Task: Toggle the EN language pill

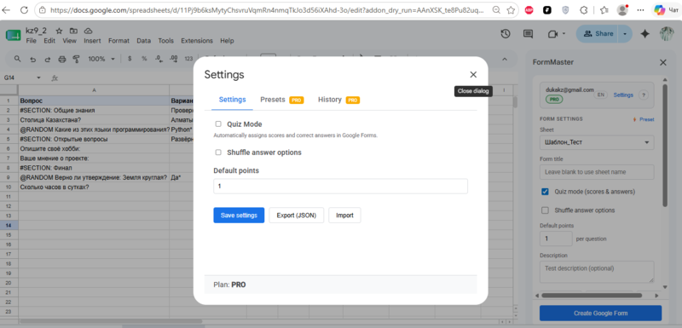Action: point(601,95)
